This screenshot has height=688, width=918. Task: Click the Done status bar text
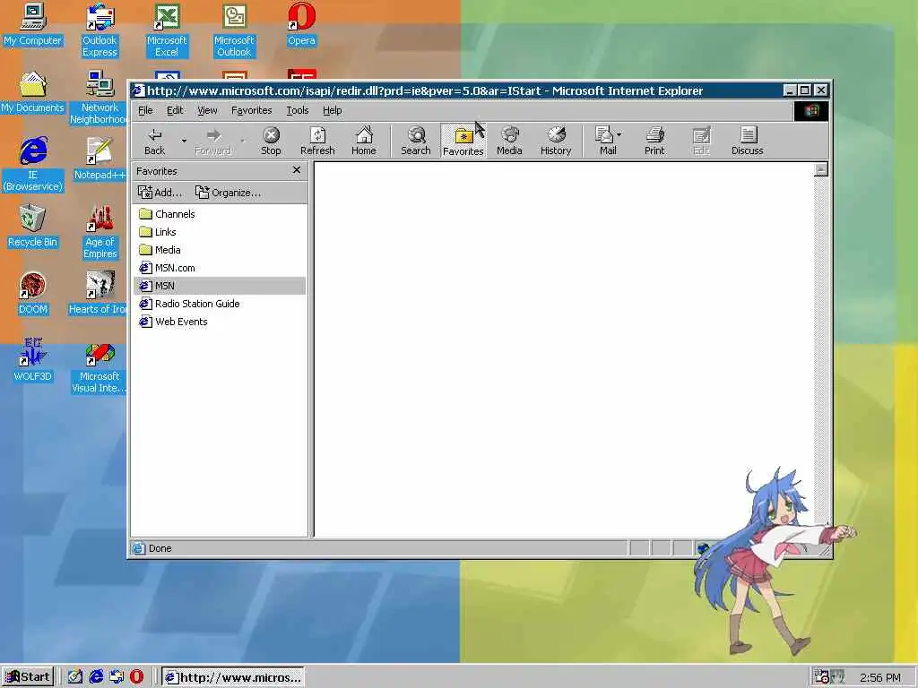(x=160, y=548)
